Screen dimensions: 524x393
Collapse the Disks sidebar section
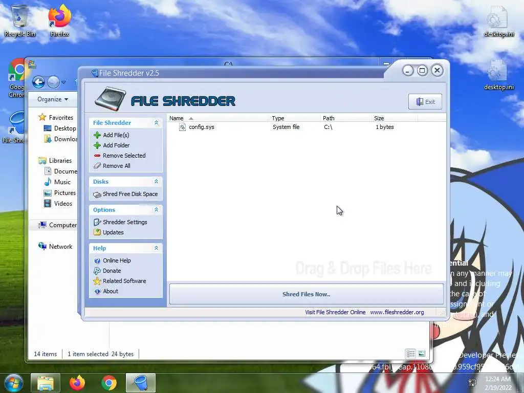coord(156,182)
